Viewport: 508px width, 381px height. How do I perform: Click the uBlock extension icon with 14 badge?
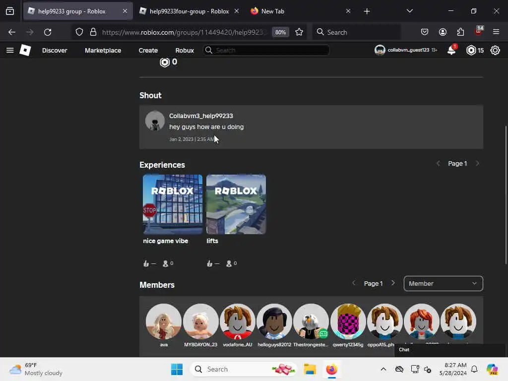pyautogui.click(x=479, y=31)
